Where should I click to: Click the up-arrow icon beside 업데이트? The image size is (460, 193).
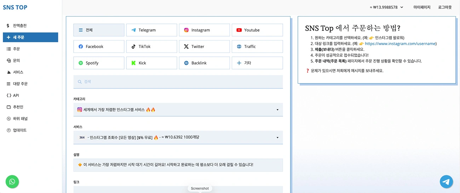coord(8,130)
